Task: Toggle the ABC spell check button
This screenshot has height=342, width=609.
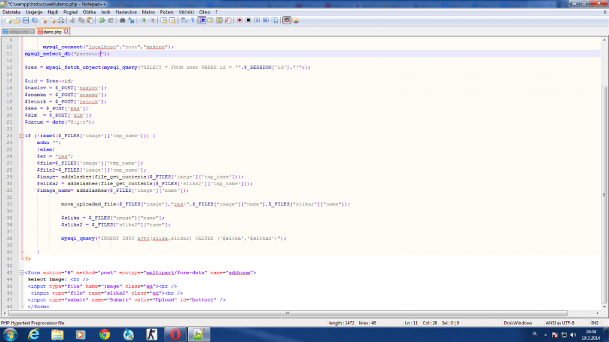Action: (286, 20)
